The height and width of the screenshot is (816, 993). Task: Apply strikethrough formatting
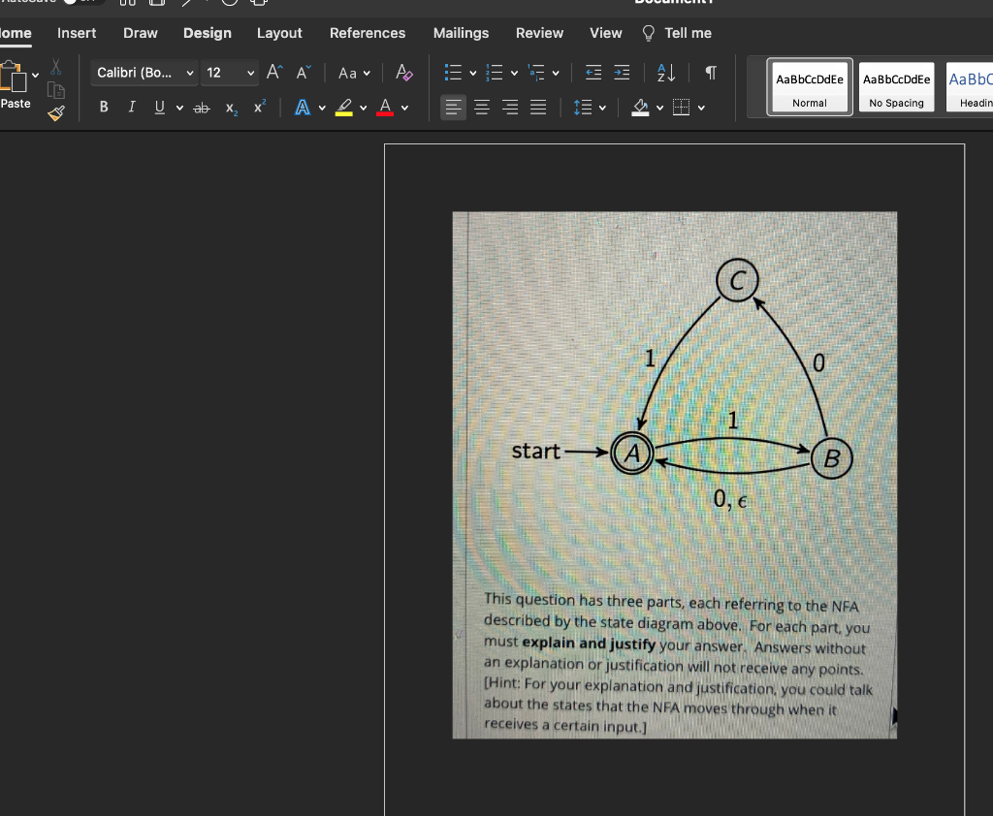point(201,108)
